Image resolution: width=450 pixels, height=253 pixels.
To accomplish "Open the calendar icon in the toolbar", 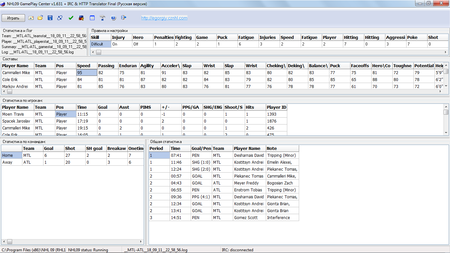I will [x=92, y=18].
